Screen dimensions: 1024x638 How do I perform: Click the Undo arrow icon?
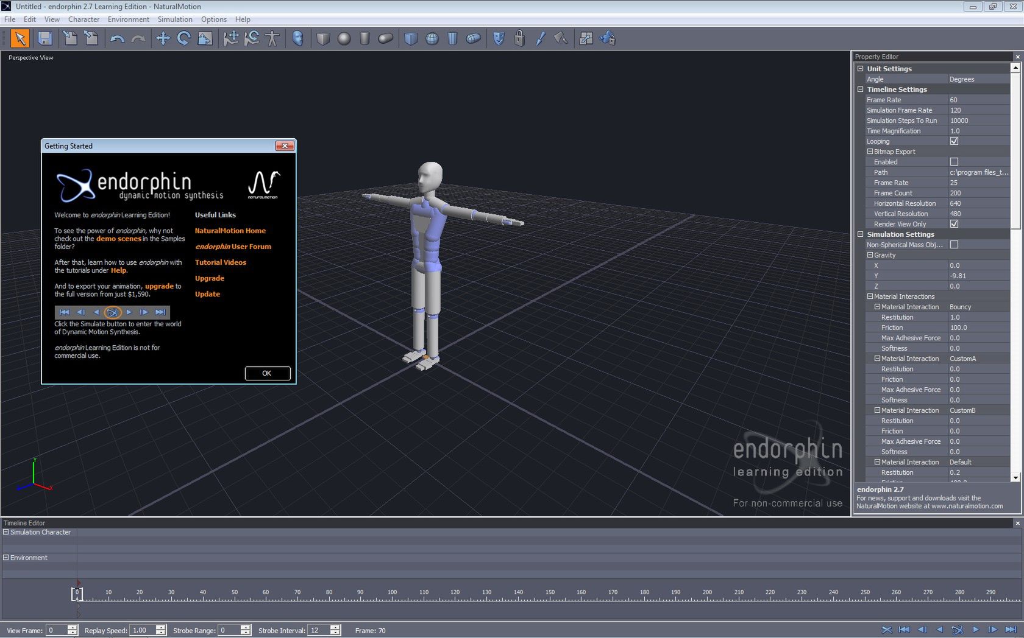point(117,39)
